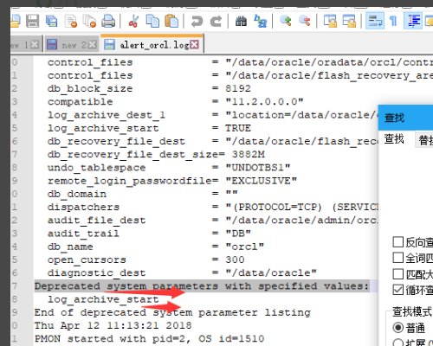The image size is (433, 346).
Task: Close the new 1 tab
Action: tap(35, 45)
